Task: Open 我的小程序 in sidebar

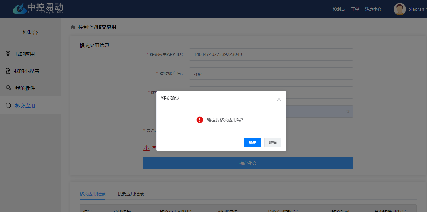Action: 27,71
